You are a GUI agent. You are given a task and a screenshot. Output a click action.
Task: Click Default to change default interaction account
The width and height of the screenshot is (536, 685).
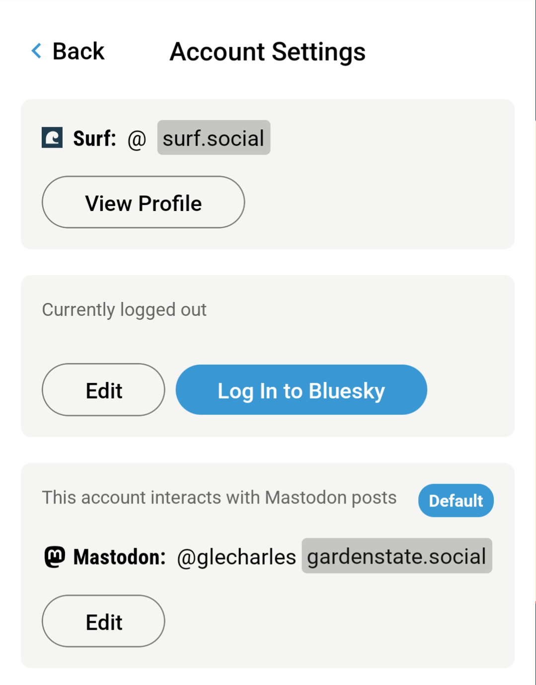(456, 500)
